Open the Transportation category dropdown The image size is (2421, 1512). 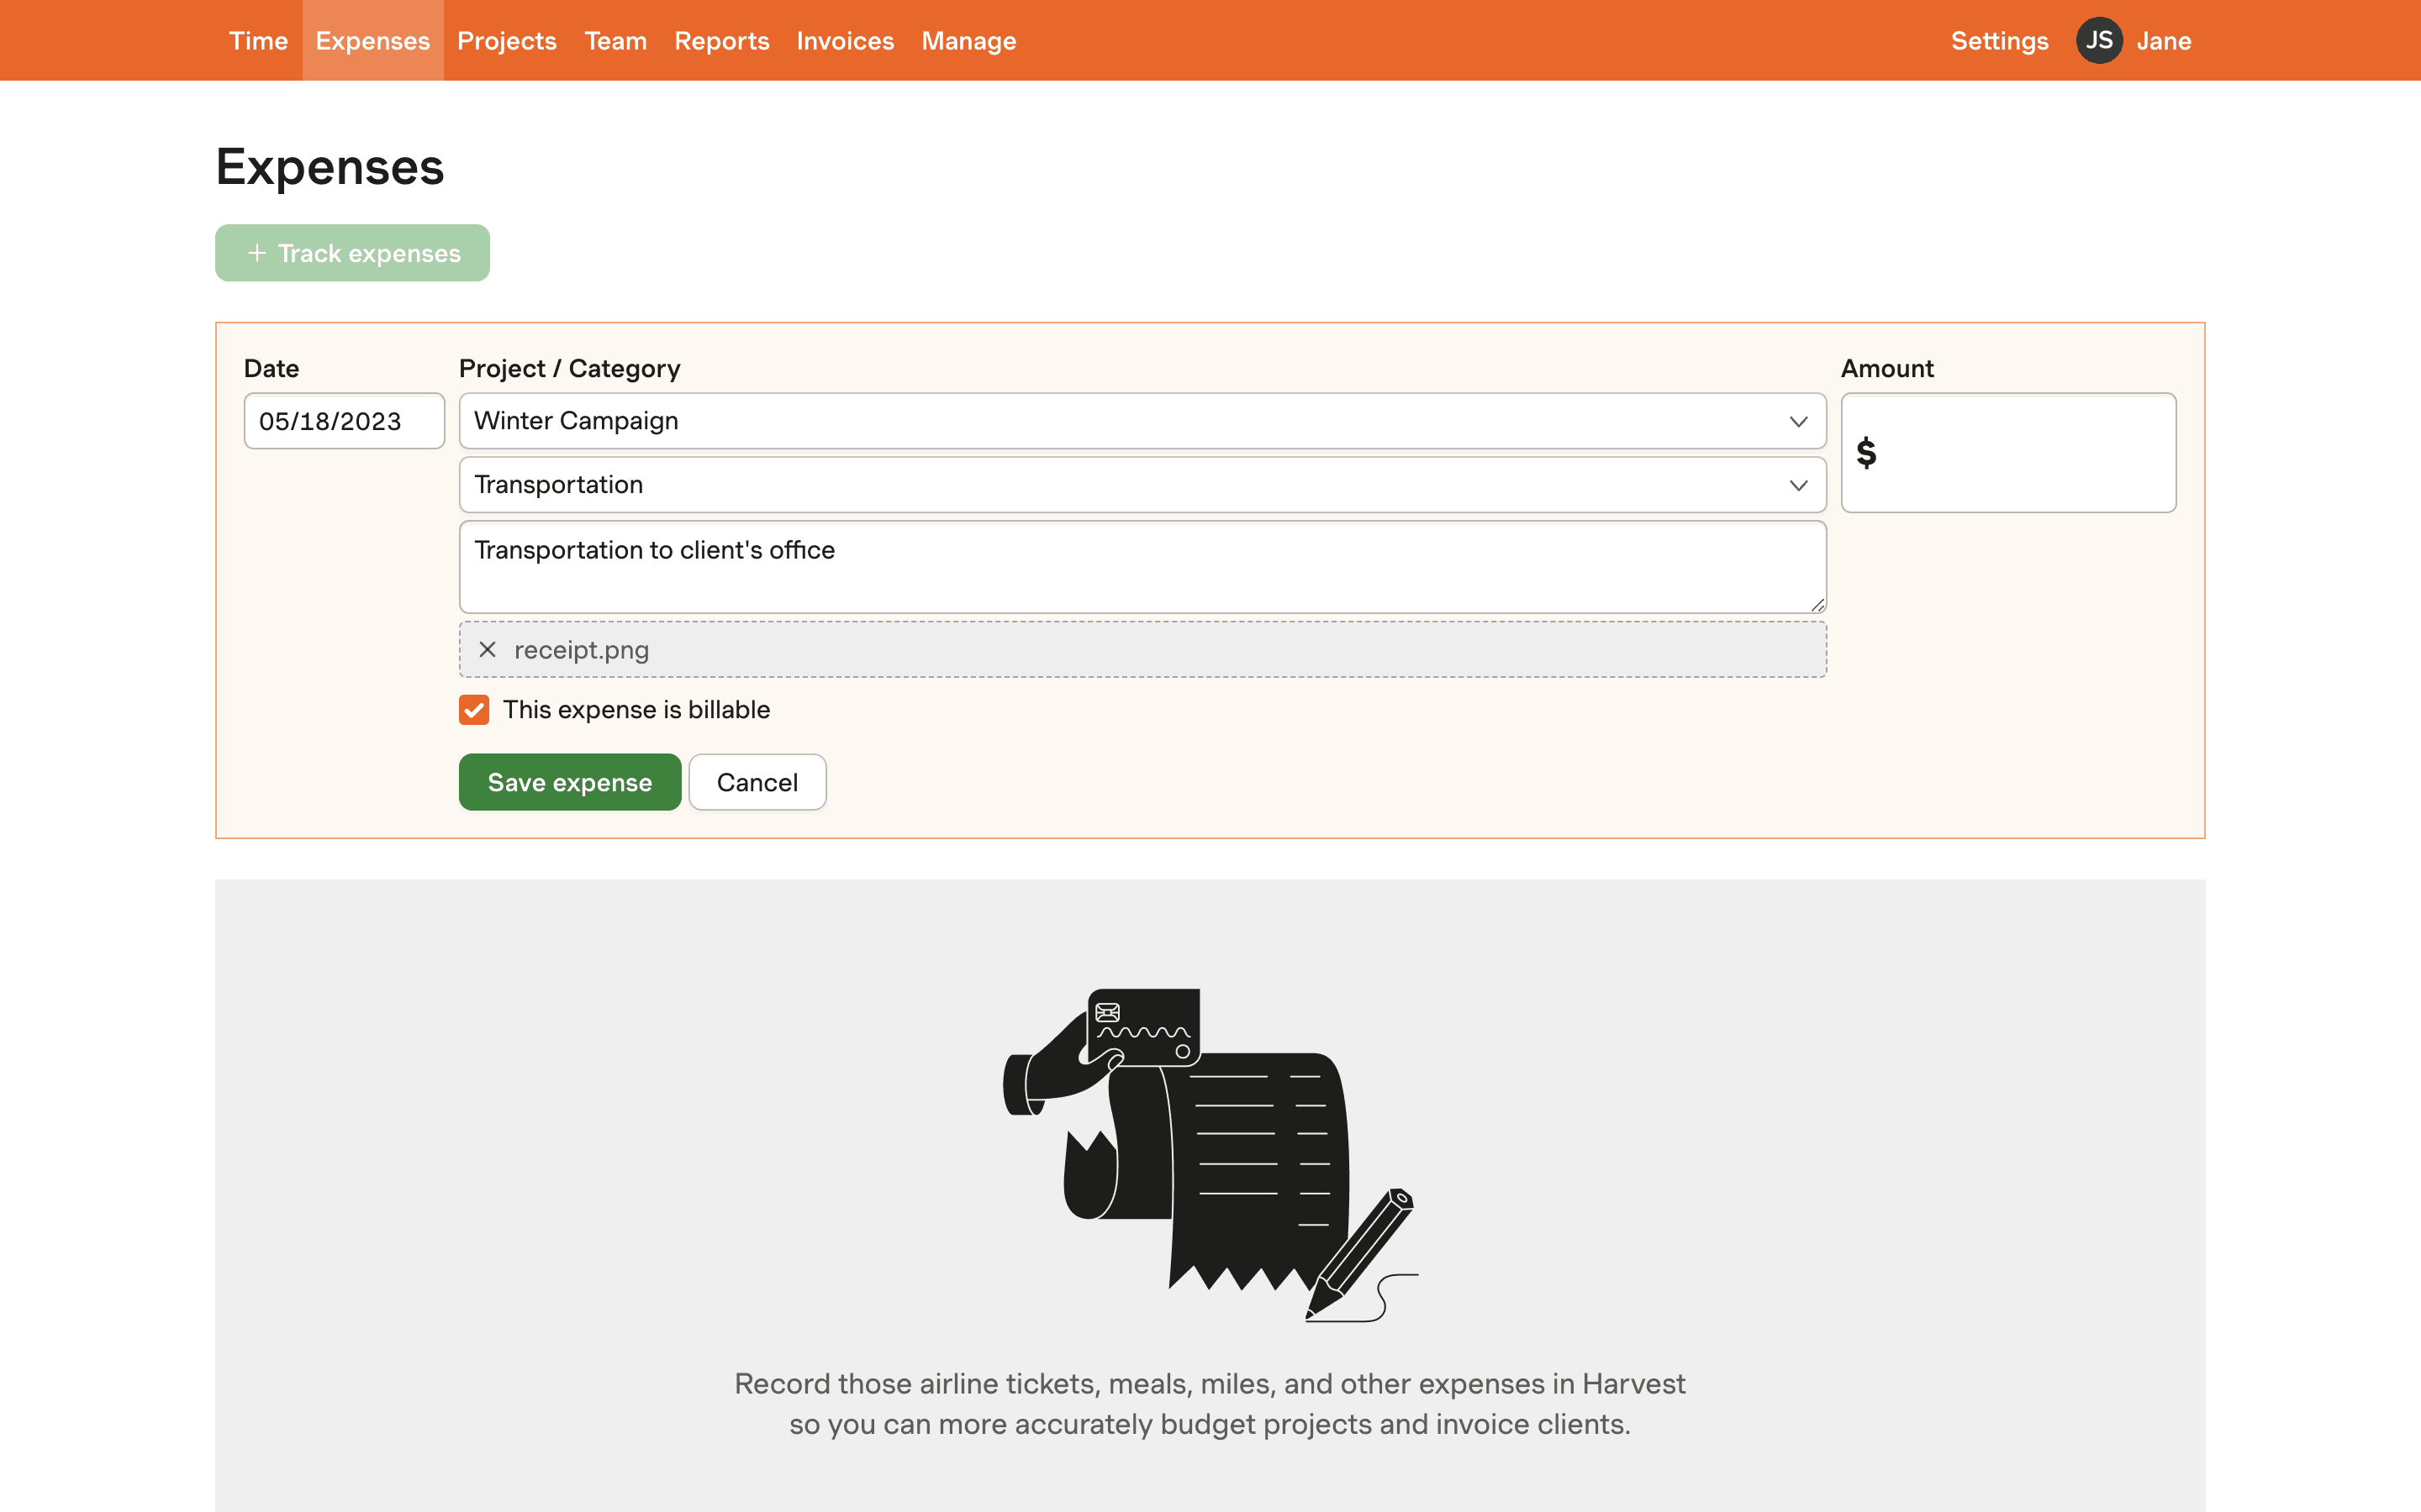pyautogui.click(x=1142, y=485)
